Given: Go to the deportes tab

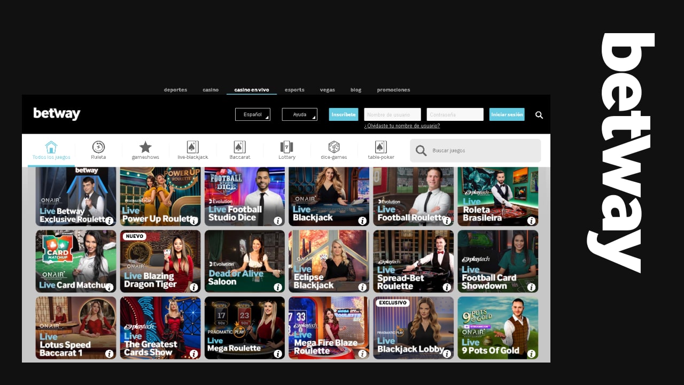Looking at the screenshot, I should tap(175, 90).
